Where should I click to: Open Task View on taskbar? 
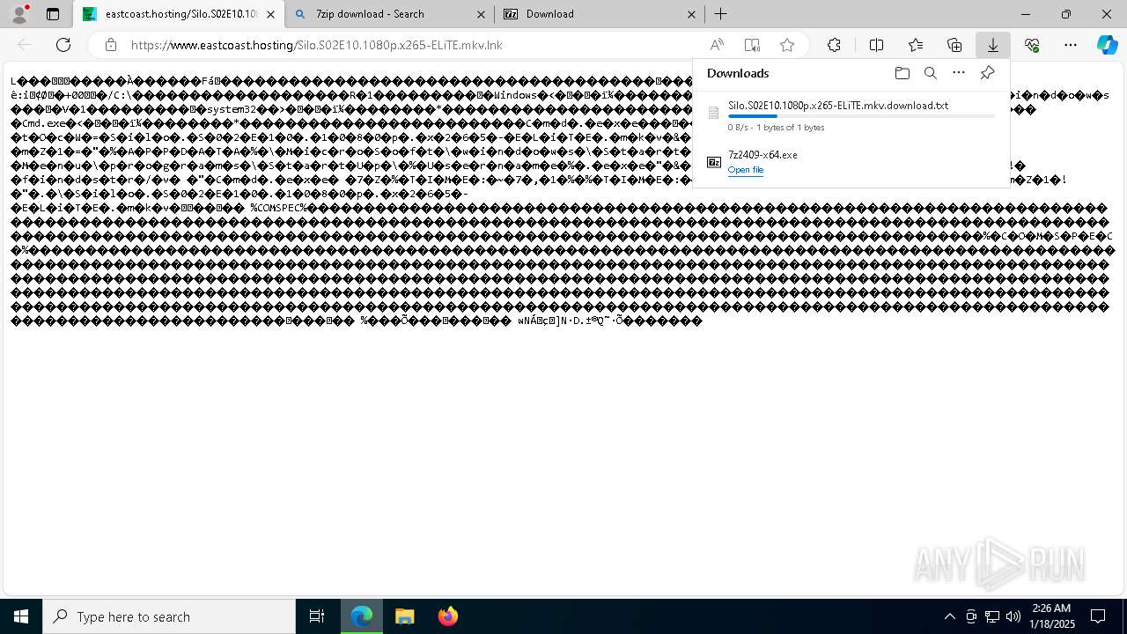pyautogui.click(x=317, y=616)
